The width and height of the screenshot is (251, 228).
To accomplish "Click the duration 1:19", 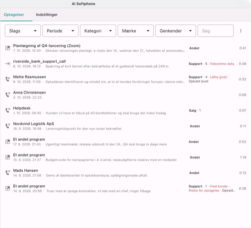I will [243, 157].
